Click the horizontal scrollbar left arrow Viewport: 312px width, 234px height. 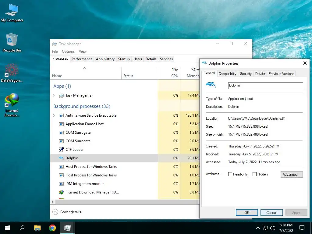(53, 202)
